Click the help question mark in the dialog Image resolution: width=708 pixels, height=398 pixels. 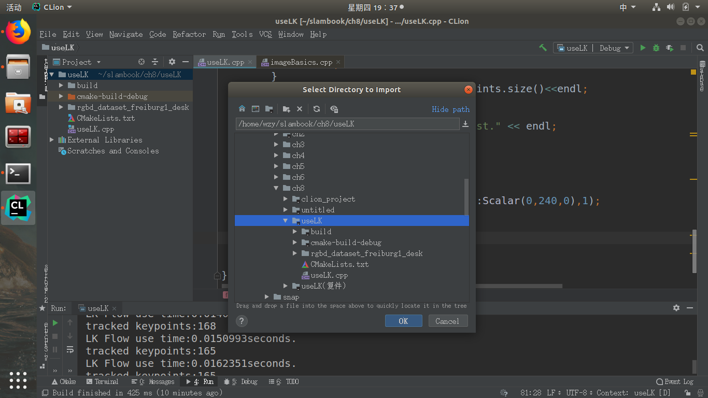pos(242,321)
